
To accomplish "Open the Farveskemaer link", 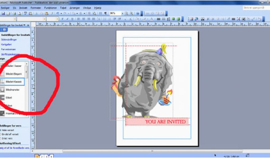I will [x=8, y=49].
